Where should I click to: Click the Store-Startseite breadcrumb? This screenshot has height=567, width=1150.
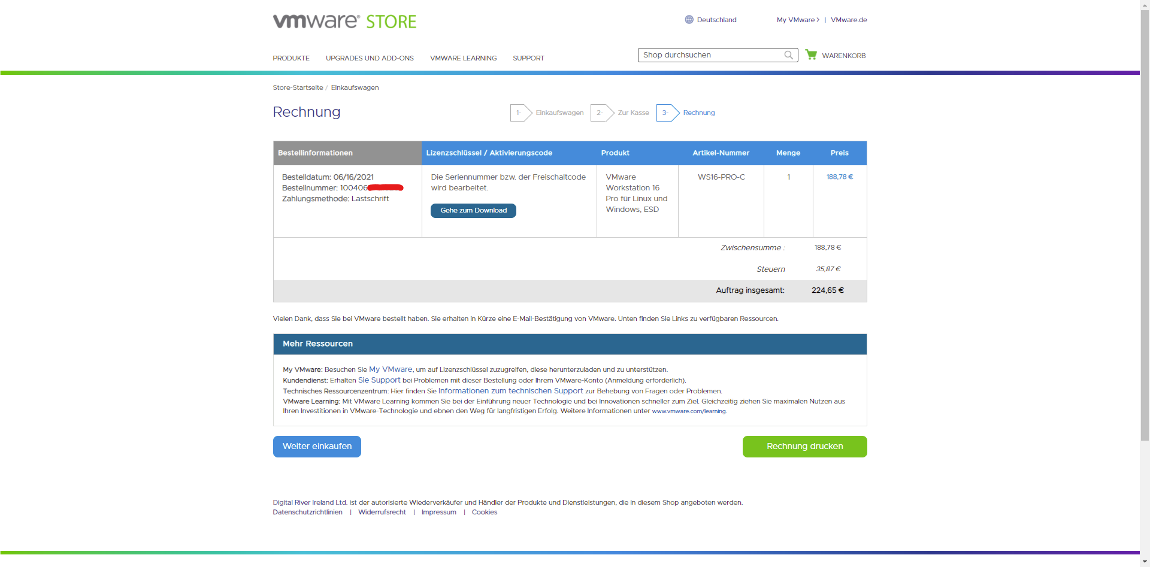coord(298,87)
